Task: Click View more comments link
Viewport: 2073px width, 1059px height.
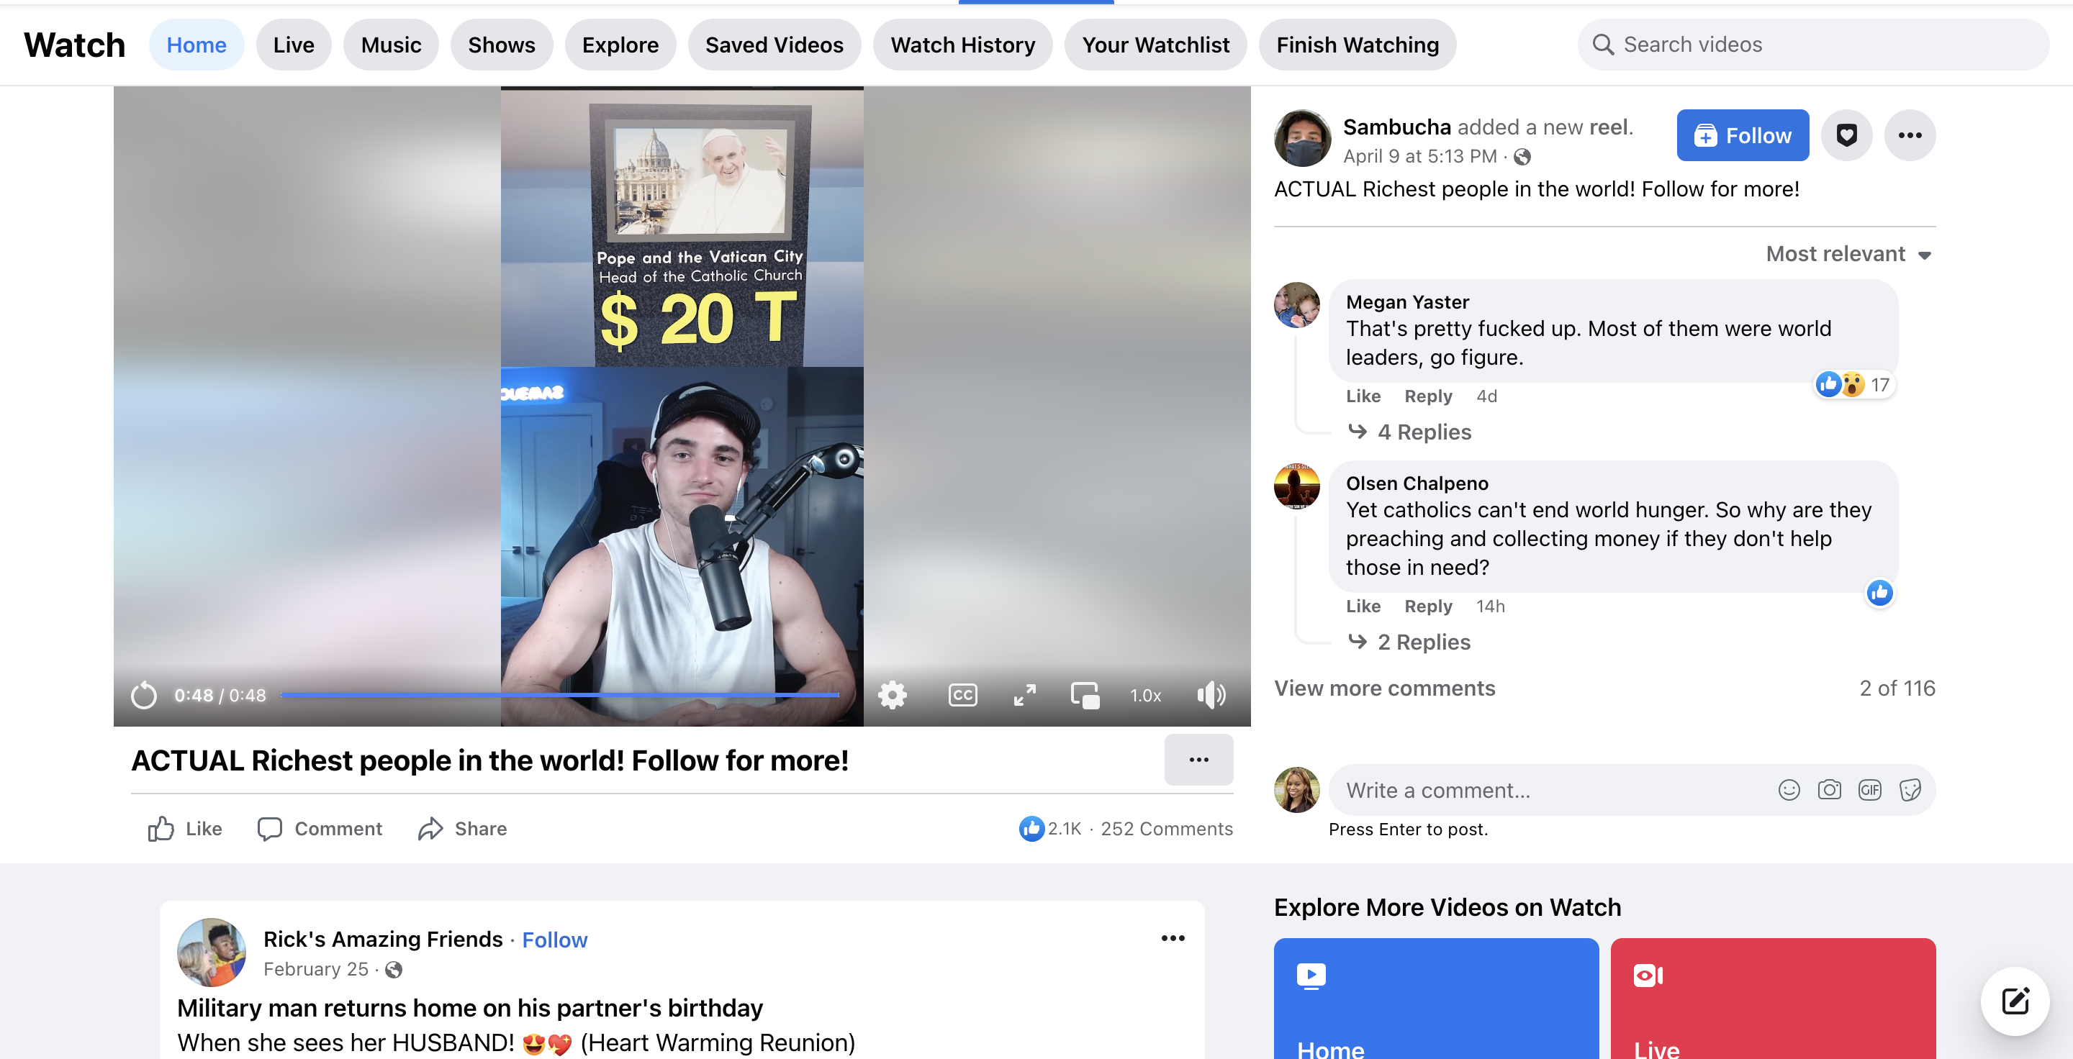Action: click(x=1384, y=688)
